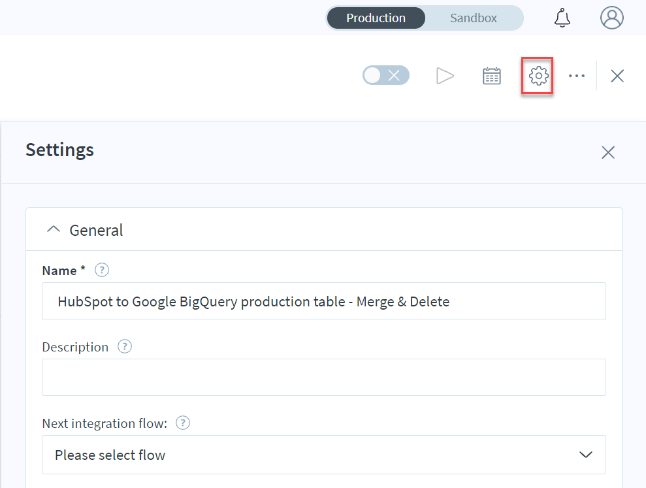This screenshot has width=646, height=488.
Task: Show help for Name field
Action: (102, 270)
